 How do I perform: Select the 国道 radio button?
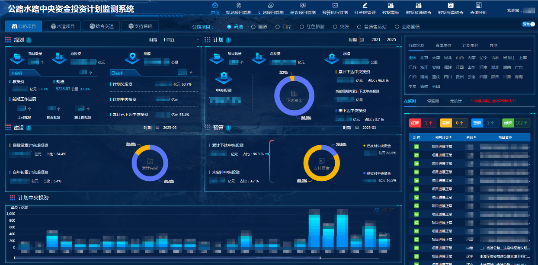pos(254,27)
